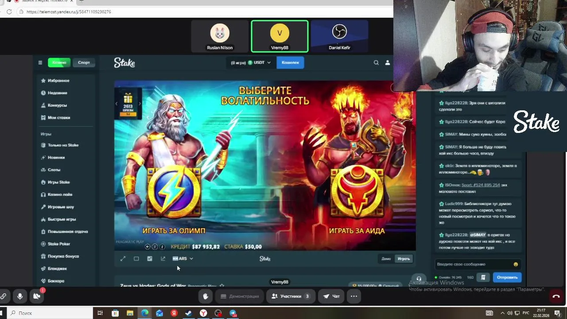Switch game to Demo mode

pos(386,259)
